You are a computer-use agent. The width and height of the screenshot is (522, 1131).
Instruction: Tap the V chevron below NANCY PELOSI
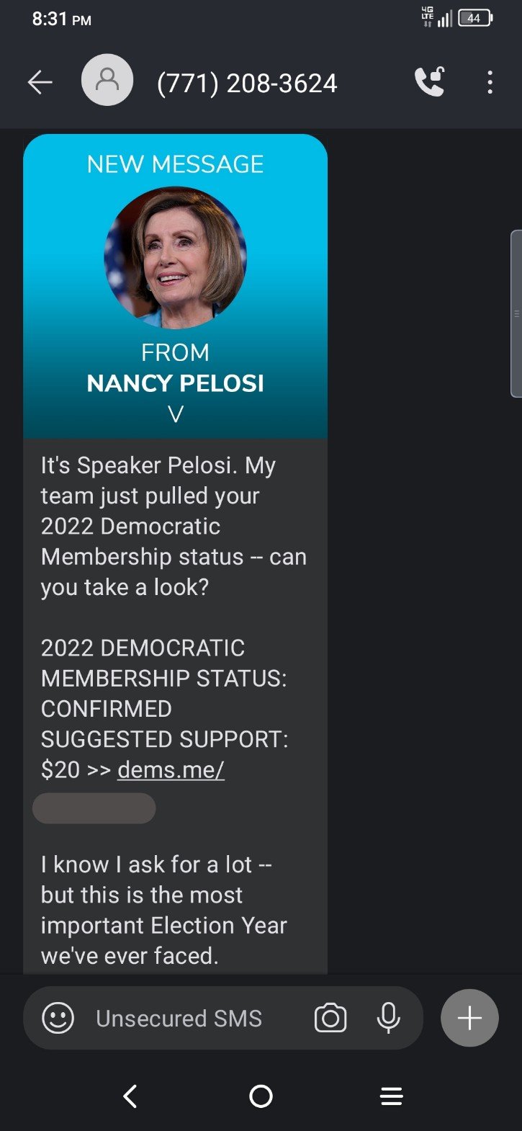(175, 414)
